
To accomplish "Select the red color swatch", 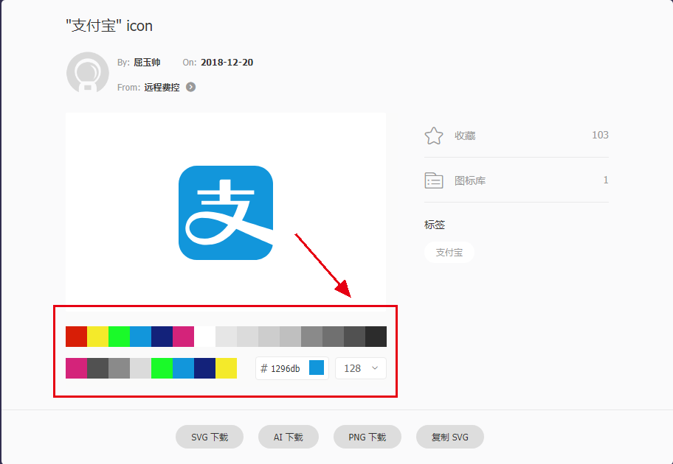I will pyautogui.click(x=76, y=336).
